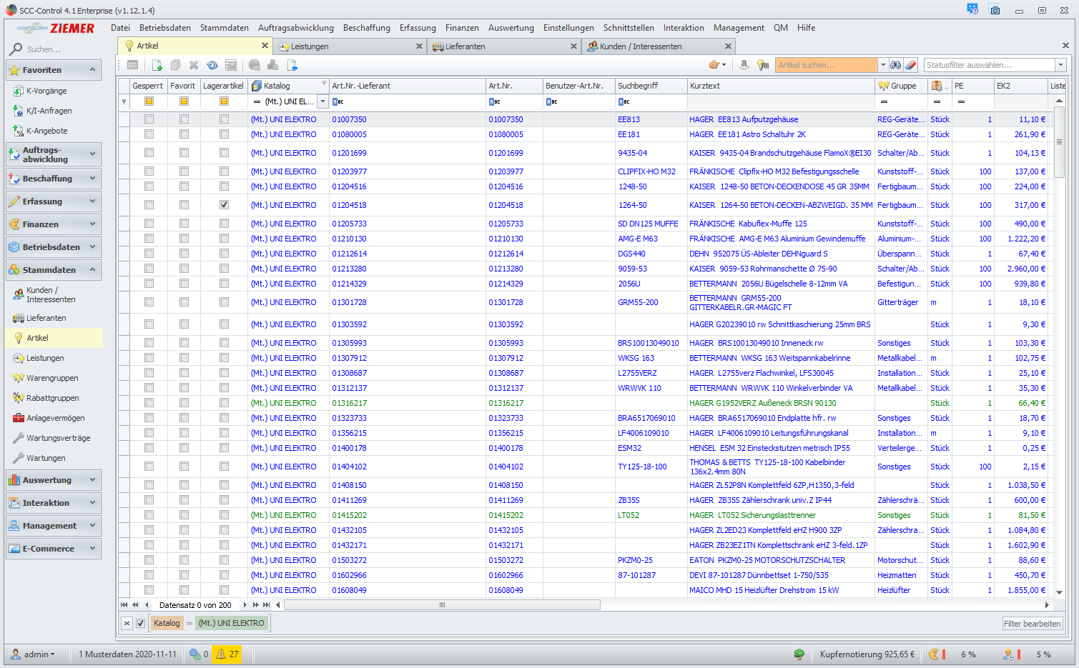1079x668 pixels.
Task: Click the Amazon icon in the toolbar
Action: coord(744,65)
